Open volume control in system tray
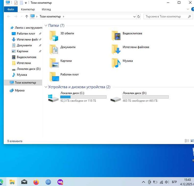Image resolution: width=194 pixels, height=186 pixels. tap(167, 182)
